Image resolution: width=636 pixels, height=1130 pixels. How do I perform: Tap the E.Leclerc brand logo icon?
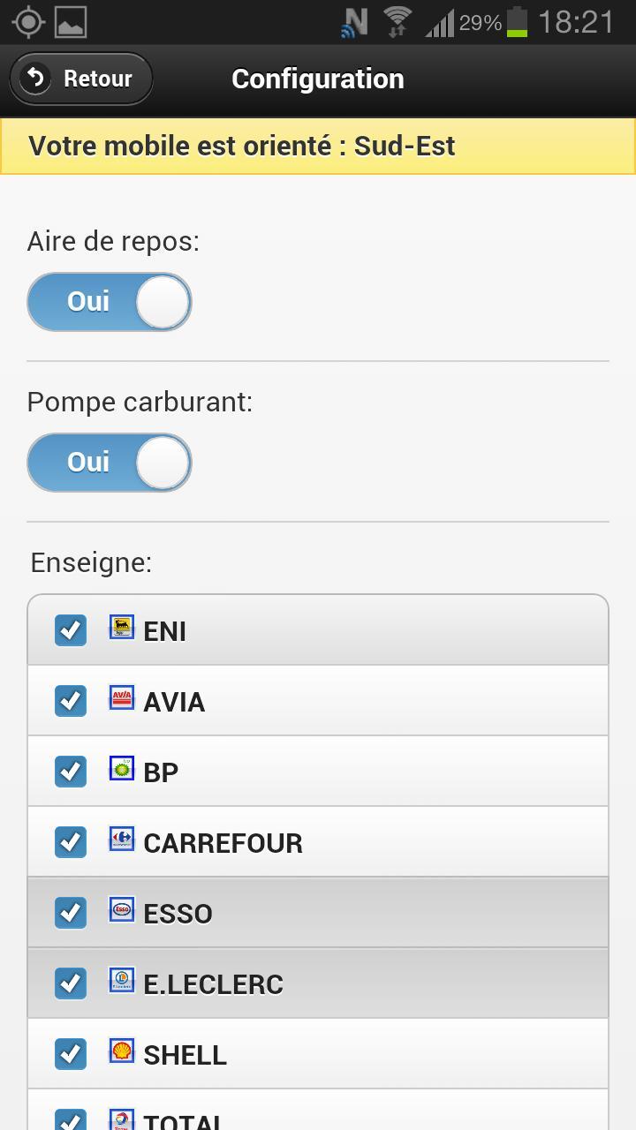tap(122, 980)
